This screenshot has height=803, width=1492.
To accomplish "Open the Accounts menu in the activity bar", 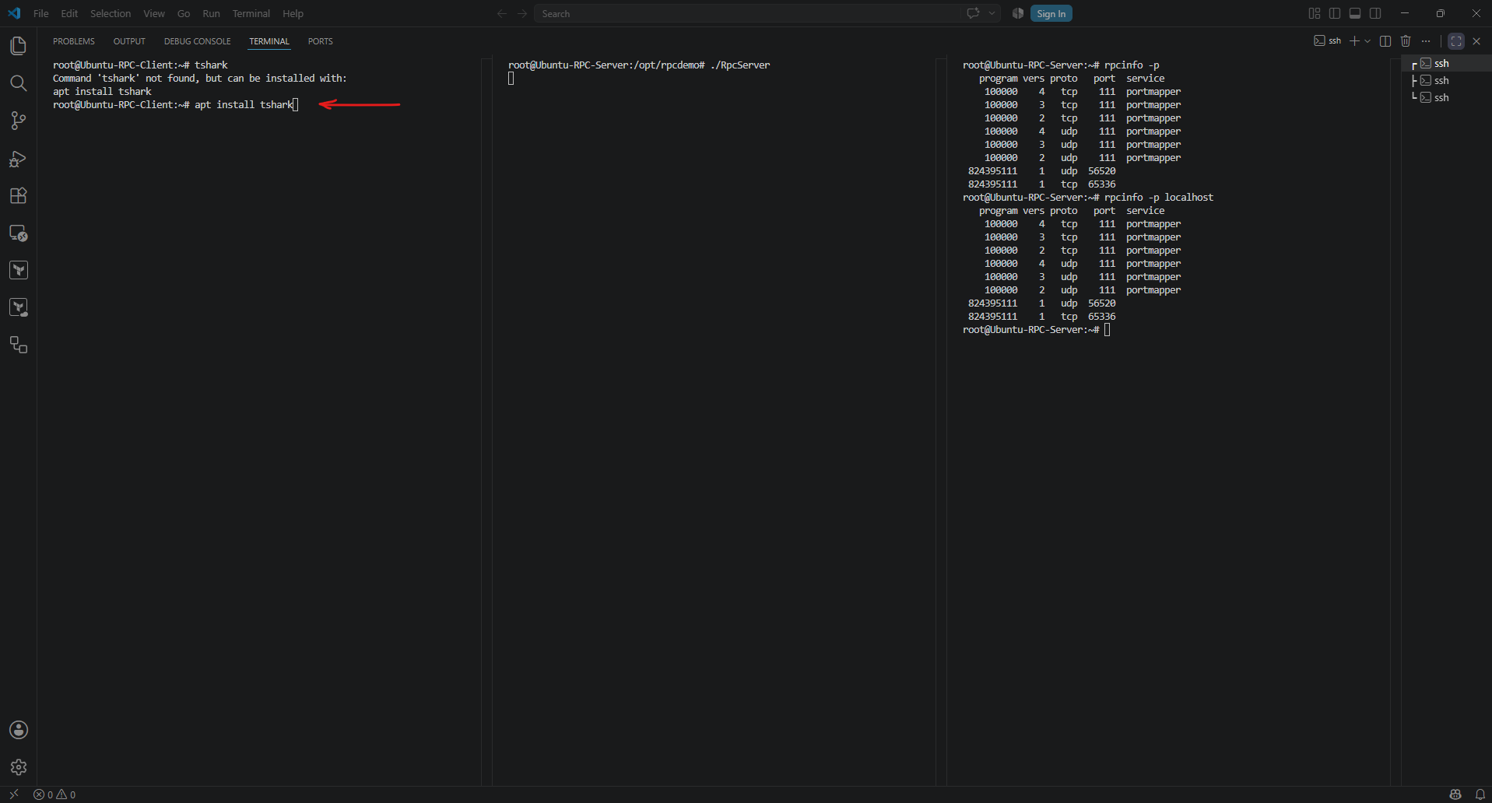I will coord(19,730).
